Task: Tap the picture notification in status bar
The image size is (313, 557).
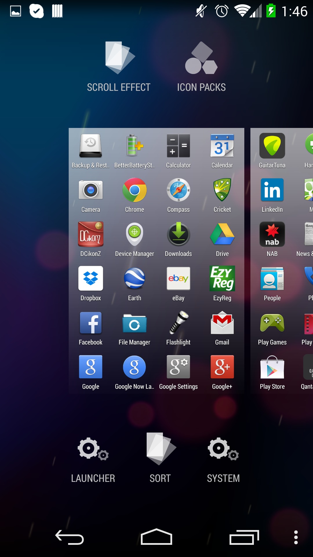Action: [16, 11]
